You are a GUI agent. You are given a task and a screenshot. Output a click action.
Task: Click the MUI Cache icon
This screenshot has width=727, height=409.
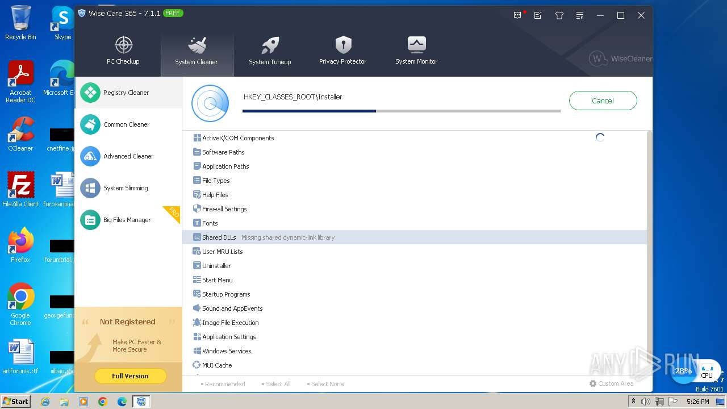click(197, 365)
